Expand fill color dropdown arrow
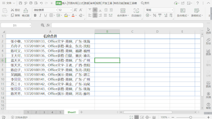212x119 pixels. coord(69,16)
